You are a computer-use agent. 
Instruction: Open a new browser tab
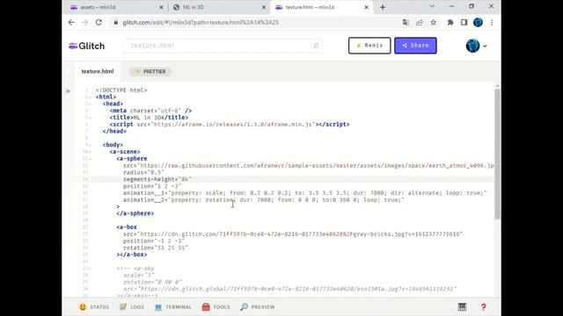pos(383,7)
